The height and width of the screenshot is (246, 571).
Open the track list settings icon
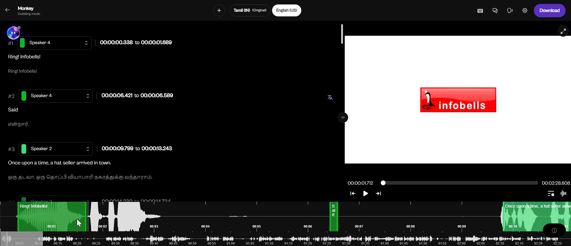[551, 194]
